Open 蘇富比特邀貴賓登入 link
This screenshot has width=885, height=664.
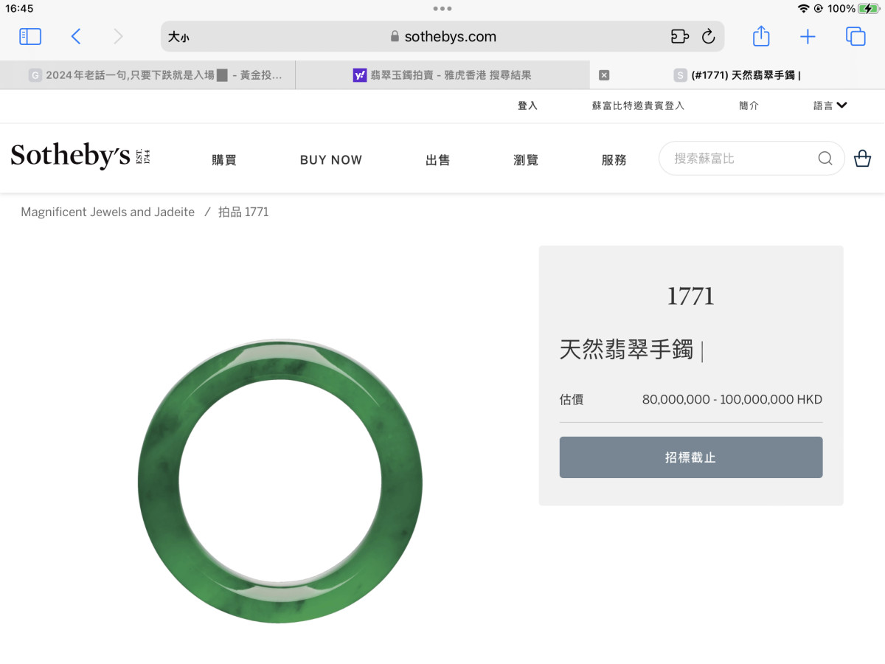(x=638, y=106)
